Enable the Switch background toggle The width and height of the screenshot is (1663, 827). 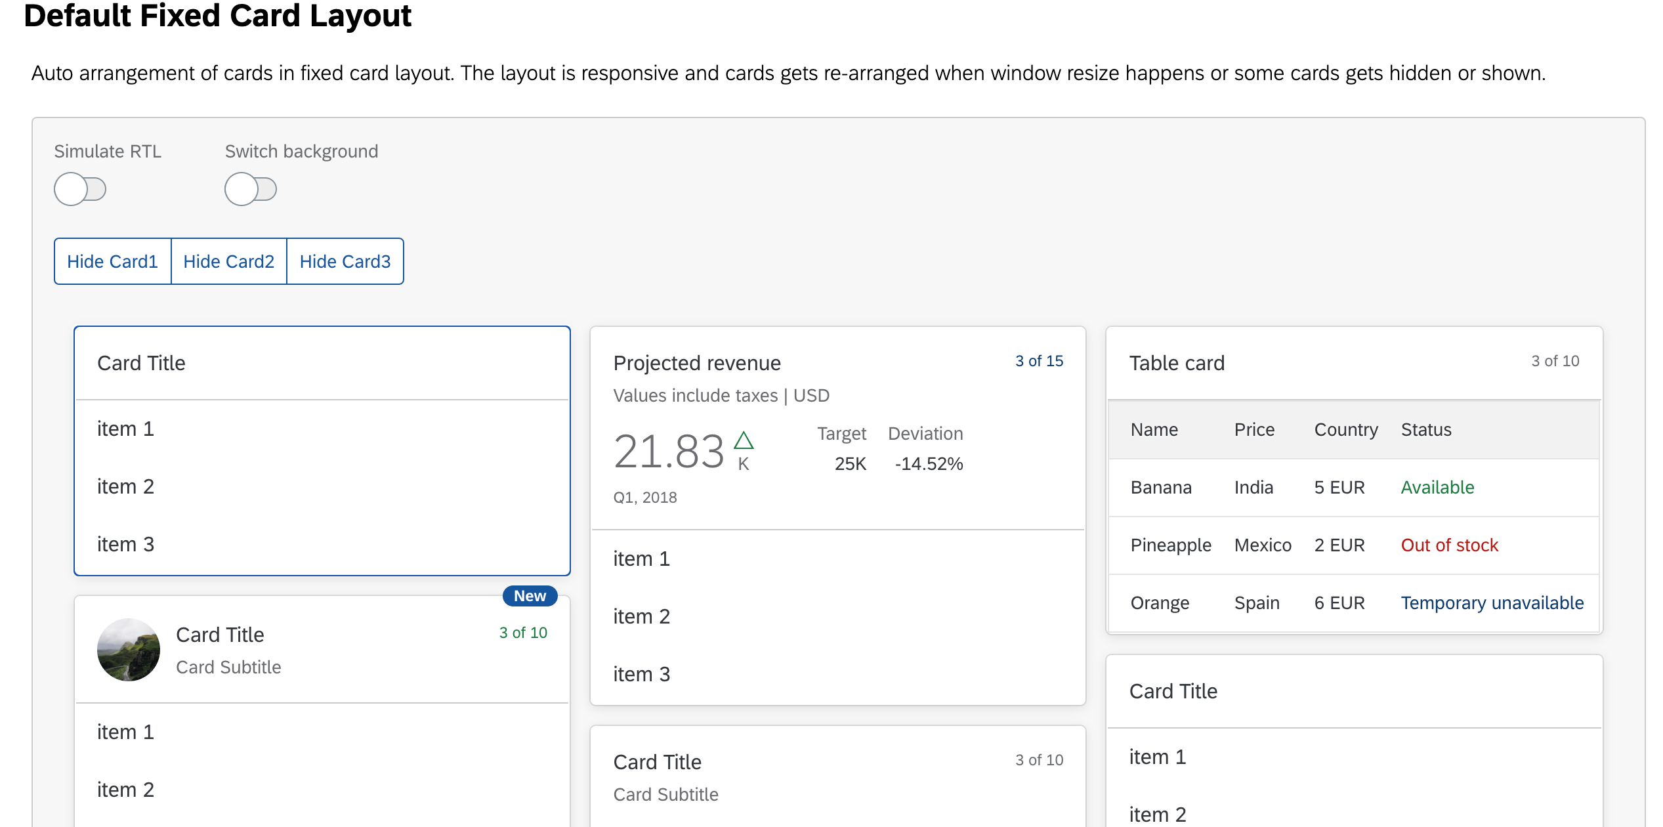[x=251, y=189]
